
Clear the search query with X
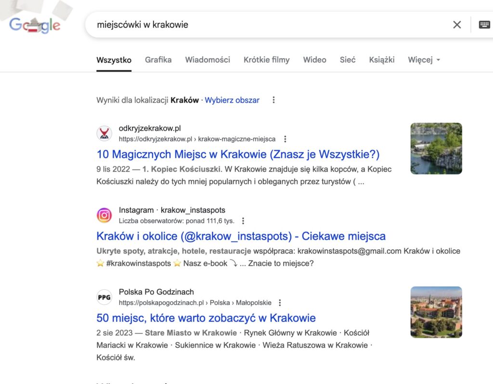coord(457,25)
